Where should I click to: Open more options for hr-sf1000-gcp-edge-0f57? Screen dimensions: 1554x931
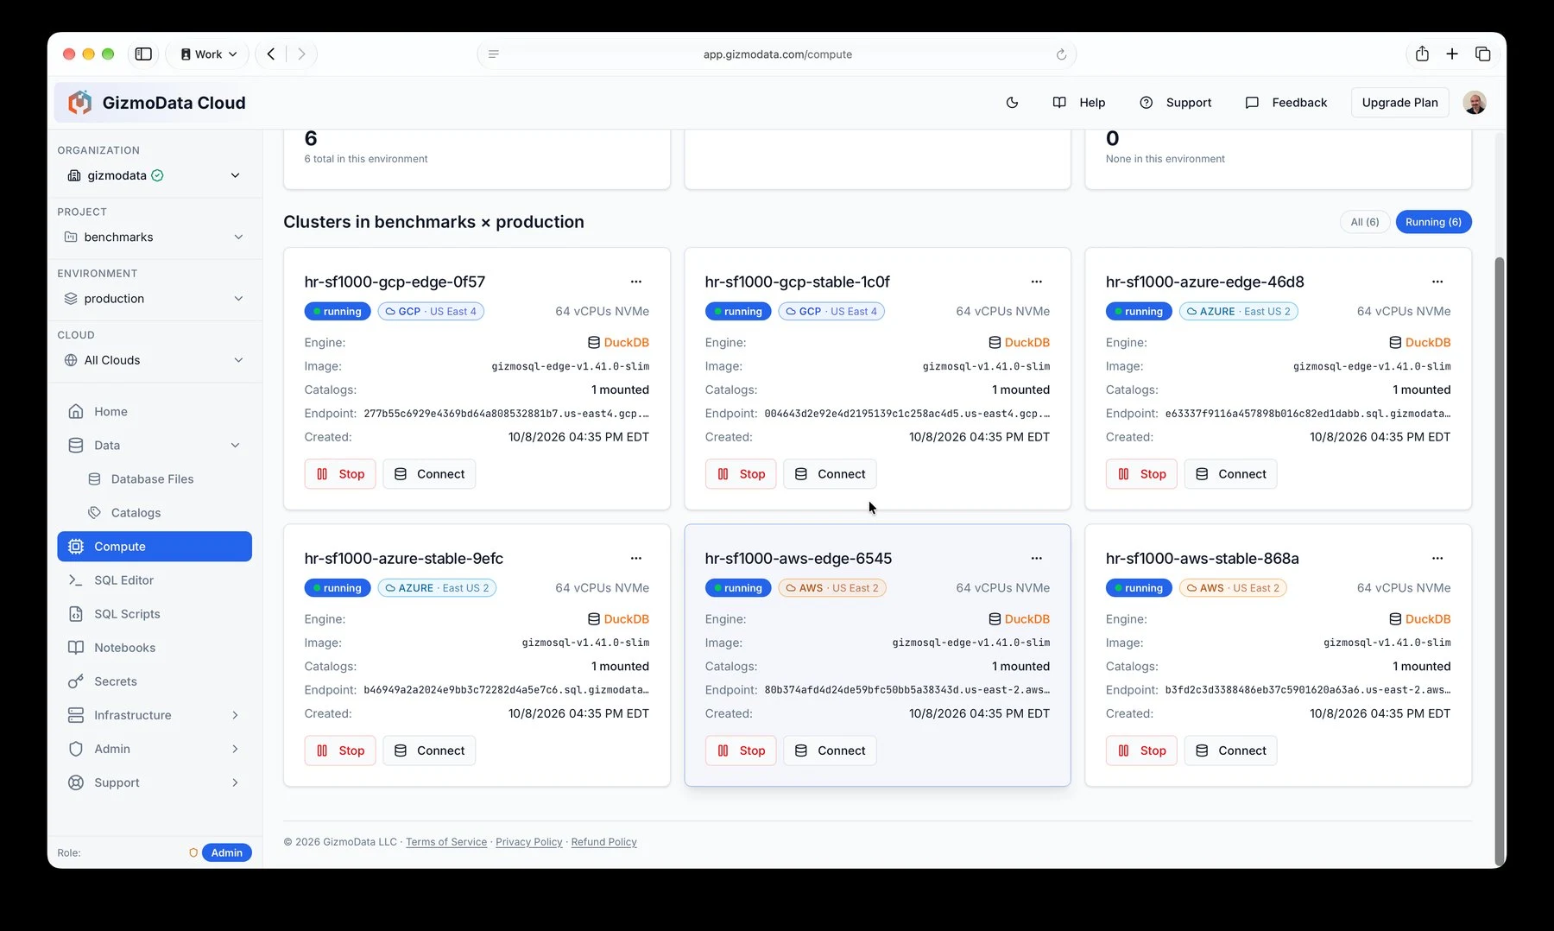click(636, 282)
